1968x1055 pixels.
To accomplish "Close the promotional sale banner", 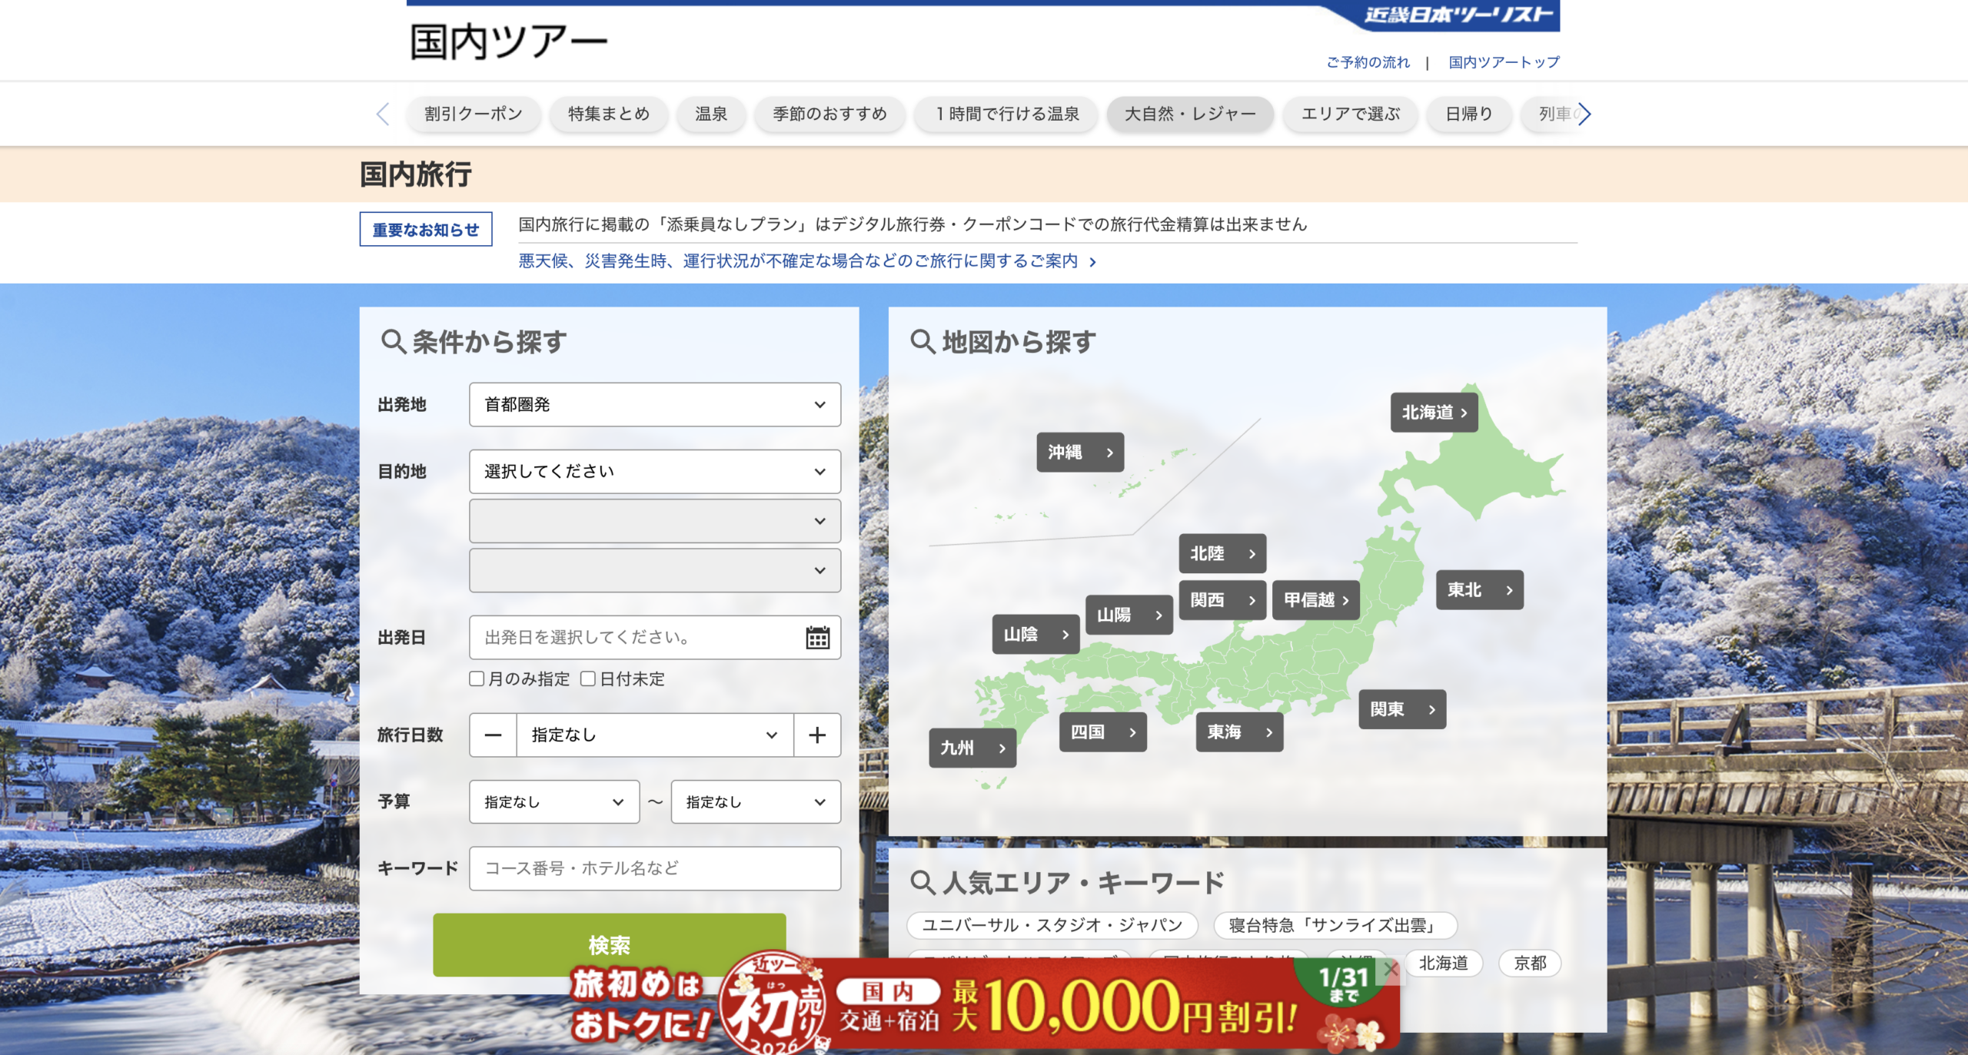I will coord(1391,970).
